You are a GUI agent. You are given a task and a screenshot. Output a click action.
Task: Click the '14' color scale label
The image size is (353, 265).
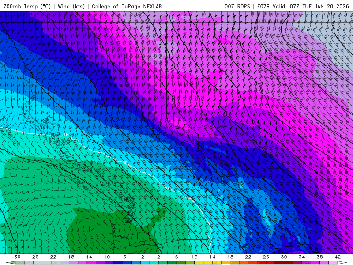[212, 257]
